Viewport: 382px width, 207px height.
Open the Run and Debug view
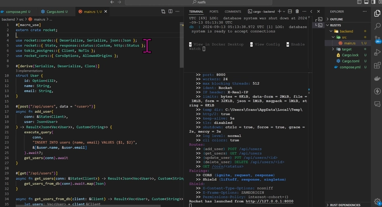point(377,52)
